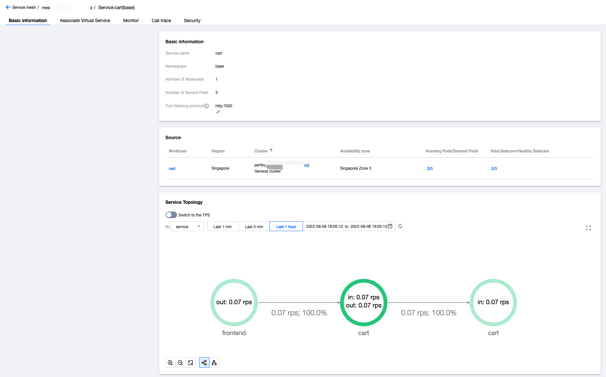
Task: Switch to the vertical tree layout icon
Action: coord(214,363)
